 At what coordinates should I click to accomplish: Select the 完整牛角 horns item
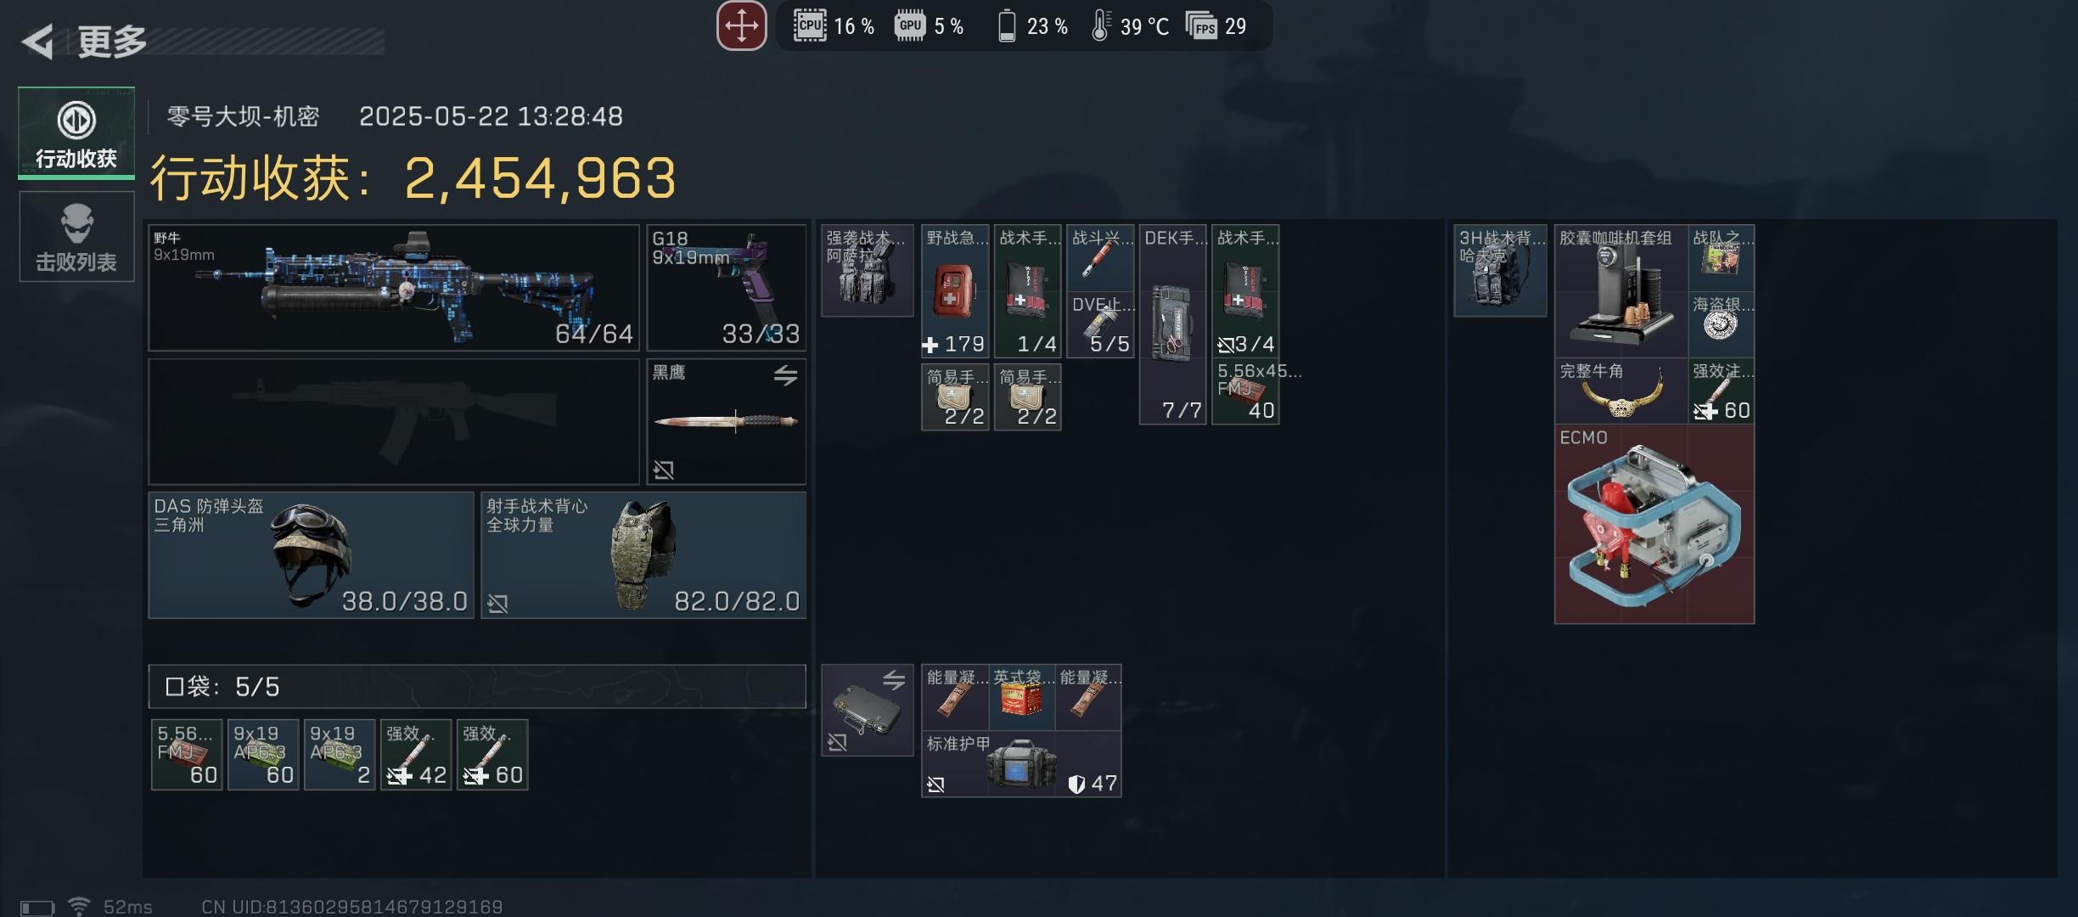point(1620,391)
